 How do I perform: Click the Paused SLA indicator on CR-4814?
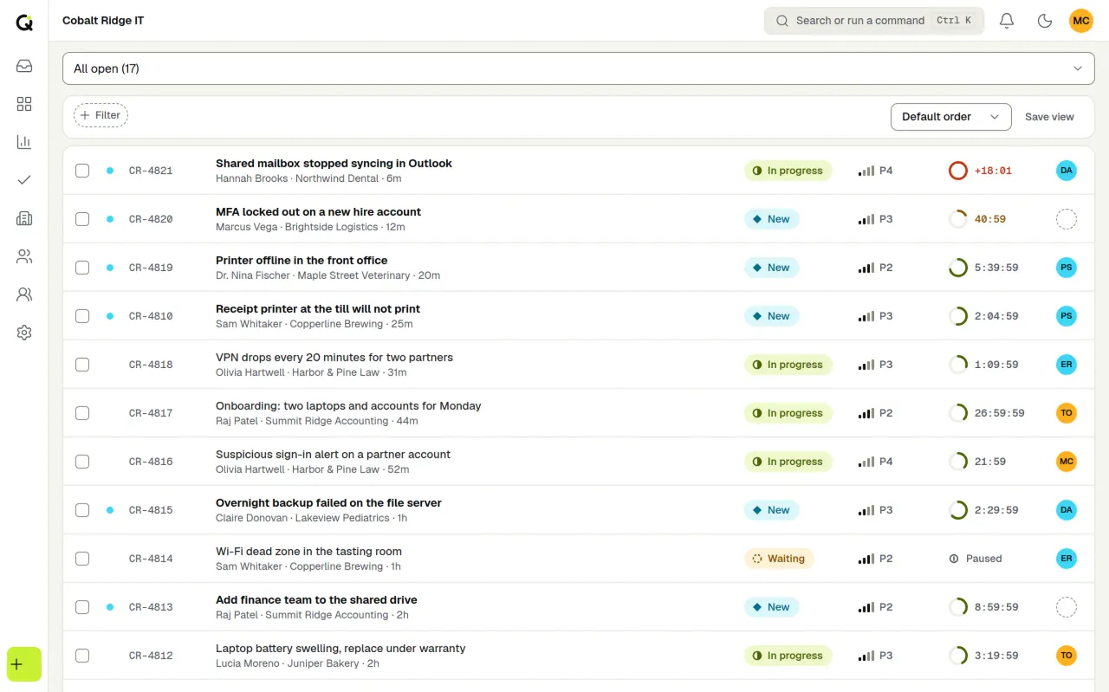[x=976, y=559]
